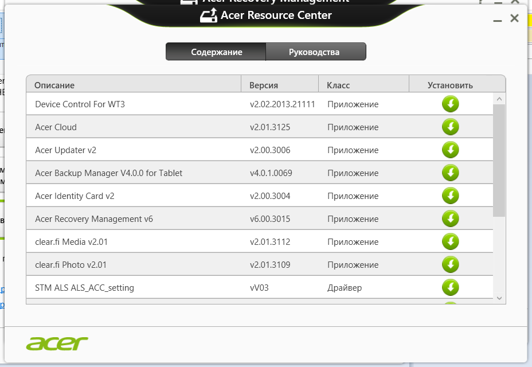The width and height of the screenshot is (532, 367).
Task: Install Acer Recovery Management v6 via icon
Action: click(450, 218)
